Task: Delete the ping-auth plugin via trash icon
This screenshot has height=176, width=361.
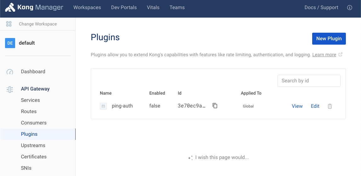Action: (x=330, y=106)
